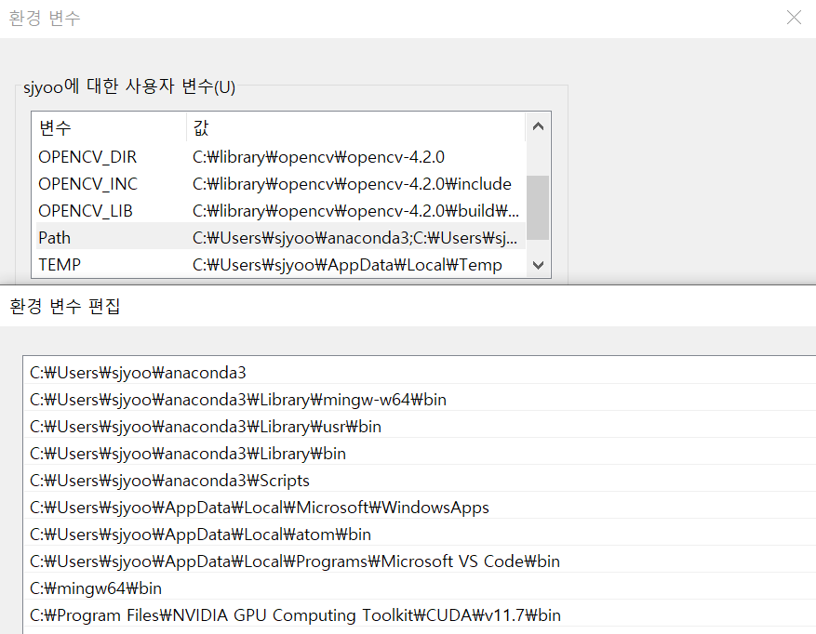
Task: Click the 값 column header
Action: 356,127
